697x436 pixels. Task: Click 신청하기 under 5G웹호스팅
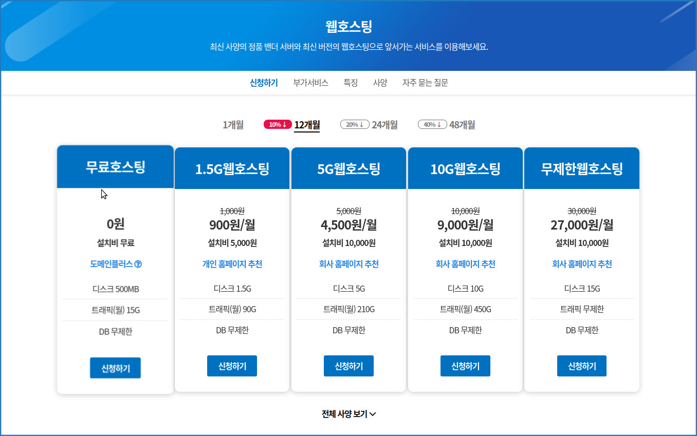(x=348, y=366)
